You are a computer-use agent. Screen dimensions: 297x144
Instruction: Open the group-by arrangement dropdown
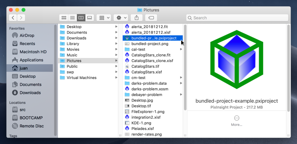point(104,18)
